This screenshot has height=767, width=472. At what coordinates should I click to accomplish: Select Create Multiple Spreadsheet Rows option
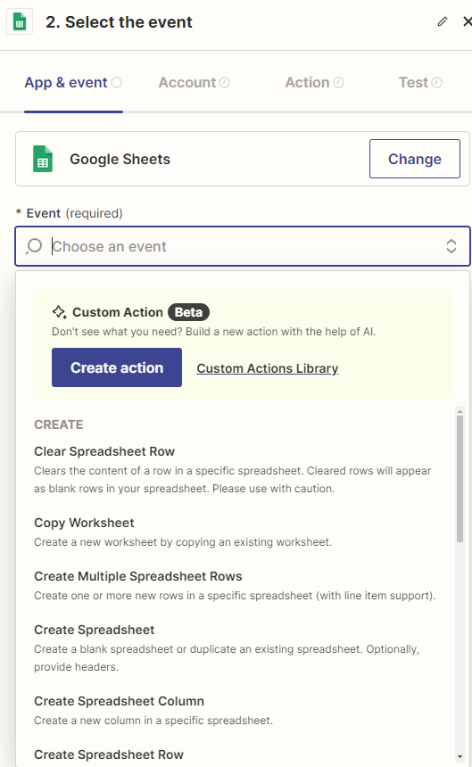click(x=235, y=586)
